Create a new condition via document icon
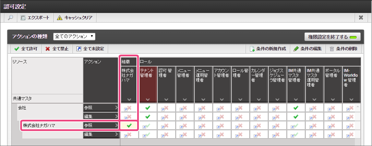This screenshot has width=372, height=146. tap(252, 49)
